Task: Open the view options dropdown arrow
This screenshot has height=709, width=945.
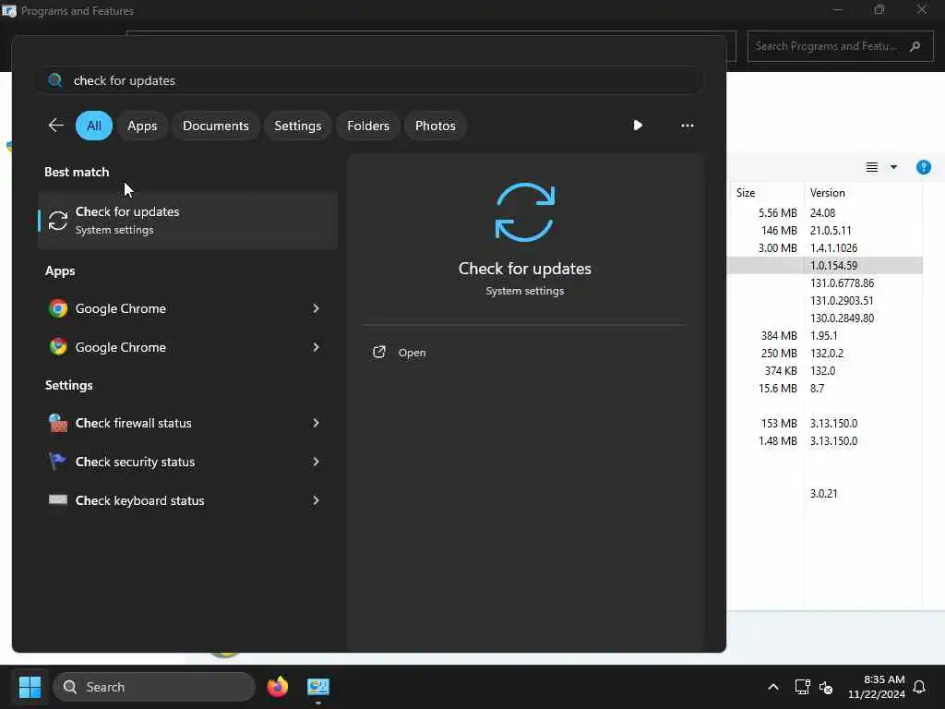Action: coord(893,167)
